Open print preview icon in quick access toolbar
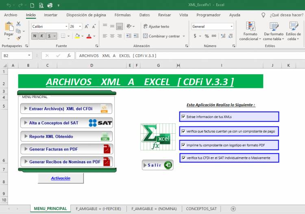Screen dimensions: 305x214 pyautogui.click(x=41, y=5)
